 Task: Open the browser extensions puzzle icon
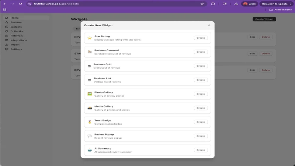[213, 4]
